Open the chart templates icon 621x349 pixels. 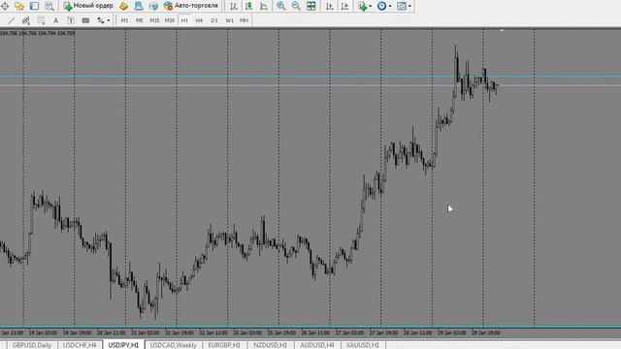pyautogui.click(x=402, y=6)
